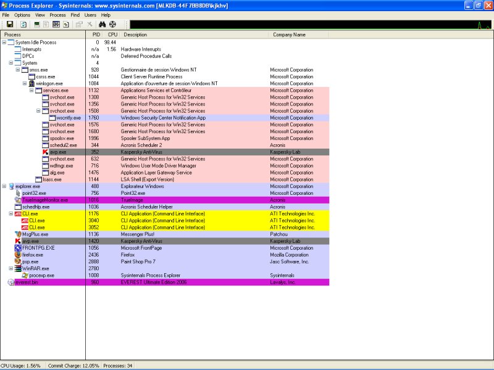Collapse the System Idle Process tree node

point(4,42)
